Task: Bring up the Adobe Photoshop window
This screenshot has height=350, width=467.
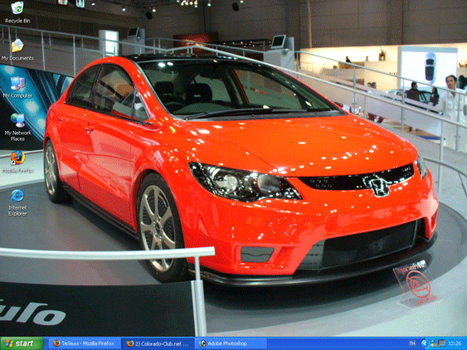Action: [x=231, y=343]
